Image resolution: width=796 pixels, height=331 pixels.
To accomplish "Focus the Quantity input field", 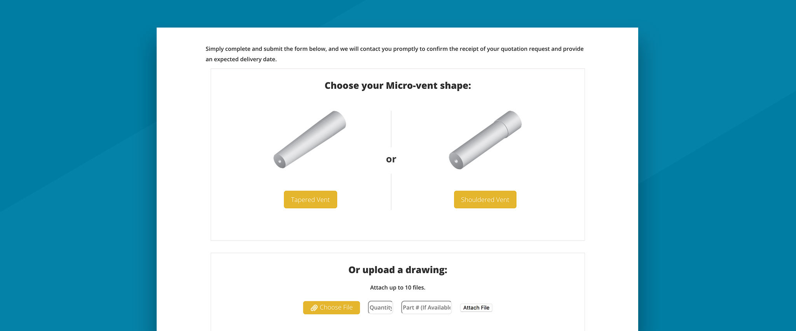I will click(x=381, y=307).
